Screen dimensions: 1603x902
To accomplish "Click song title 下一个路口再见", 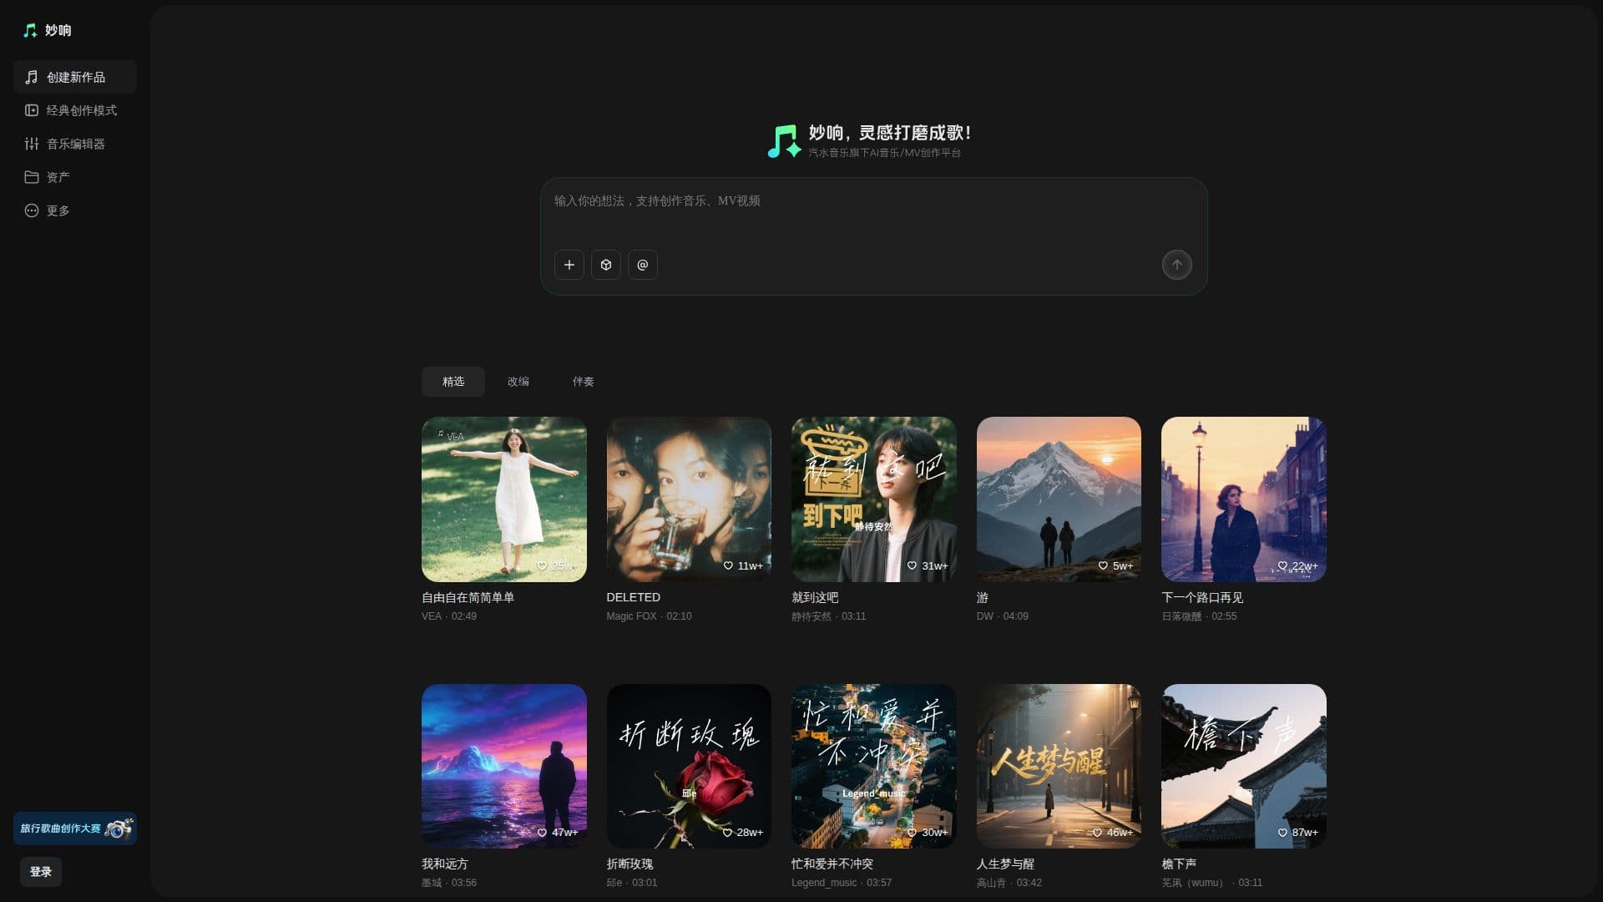I will (1202, 598).
